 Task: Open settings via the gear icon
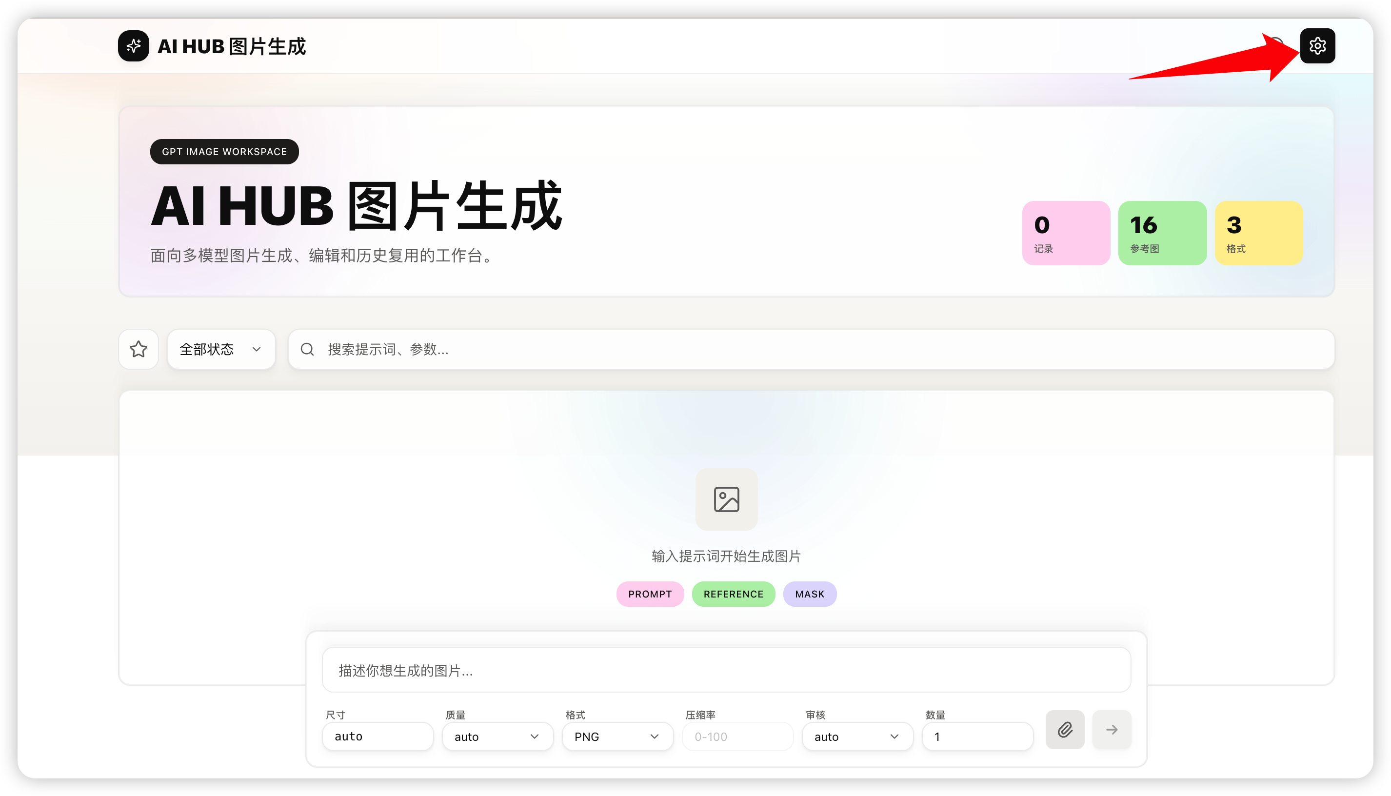[1317, 46]
